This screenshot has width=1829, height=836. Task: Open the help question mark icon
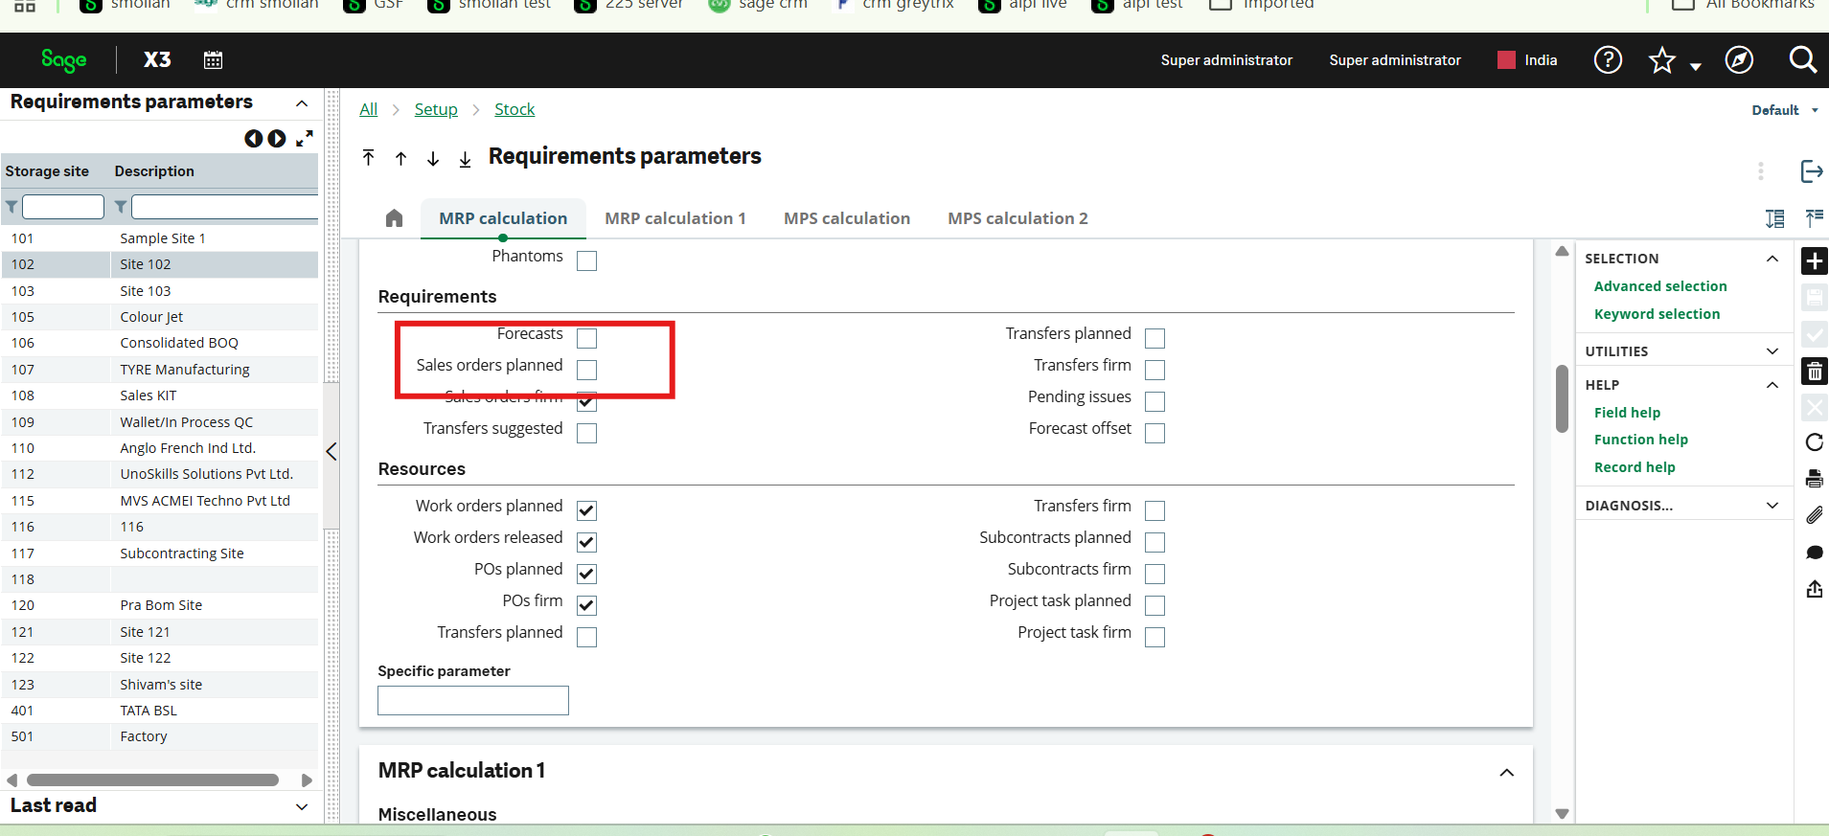[1608, 60]
